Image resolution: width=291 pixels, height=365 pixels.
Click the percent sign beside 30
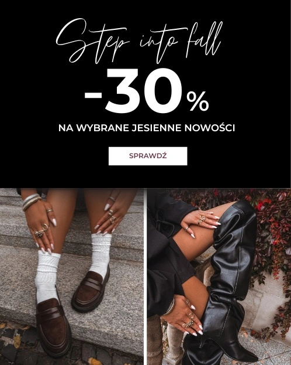click(x=198, y=101)
